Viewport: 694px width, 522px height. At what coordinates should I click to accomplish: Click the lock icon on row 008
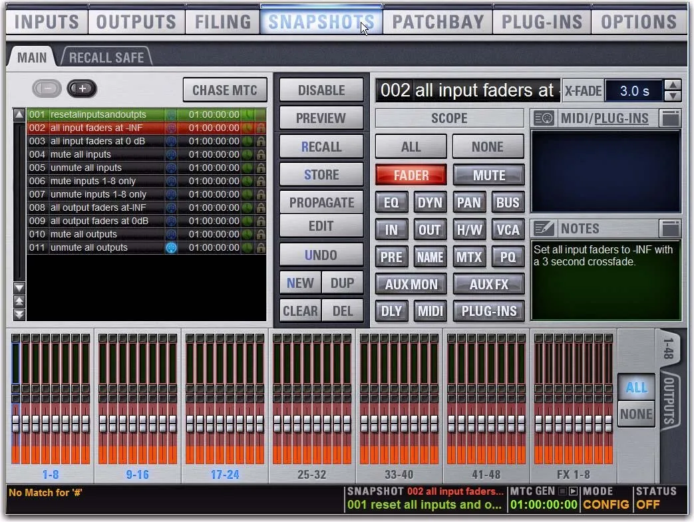261,207
